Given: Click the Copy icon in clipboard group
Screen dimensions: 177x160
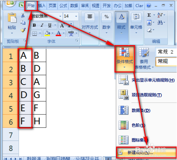Looking at the screenshot, I should [x=23, y=23].
